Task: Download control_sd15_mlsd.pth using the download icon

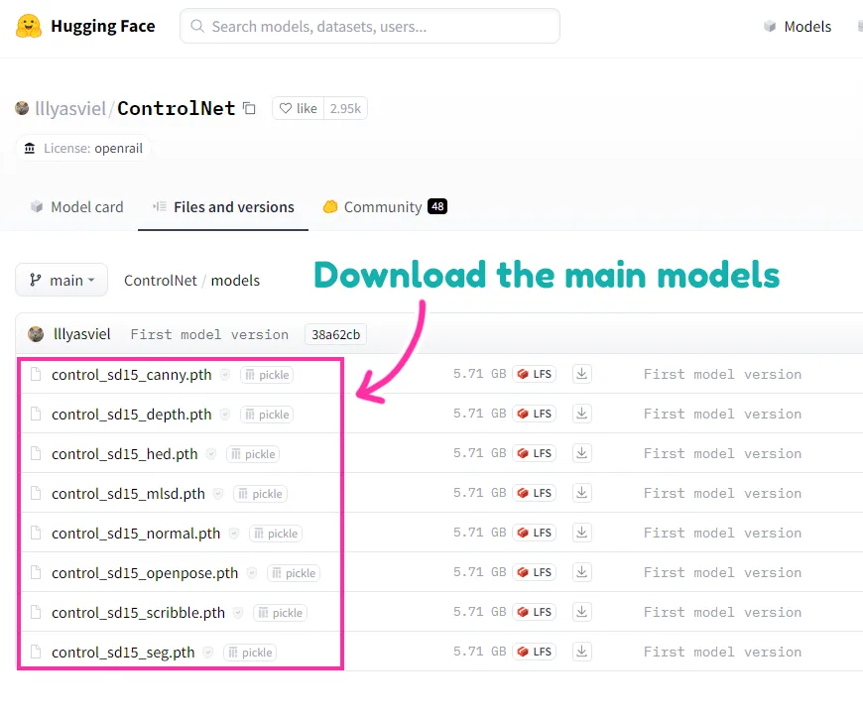Action: point(581,493)
